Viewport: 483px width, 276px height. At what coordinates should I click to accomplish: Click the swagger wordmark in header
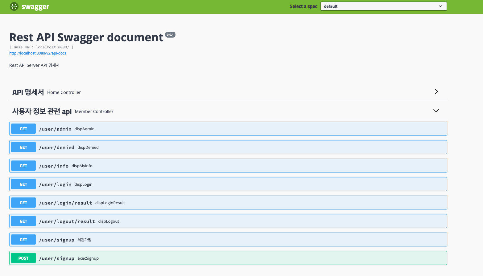coord(35,7)
